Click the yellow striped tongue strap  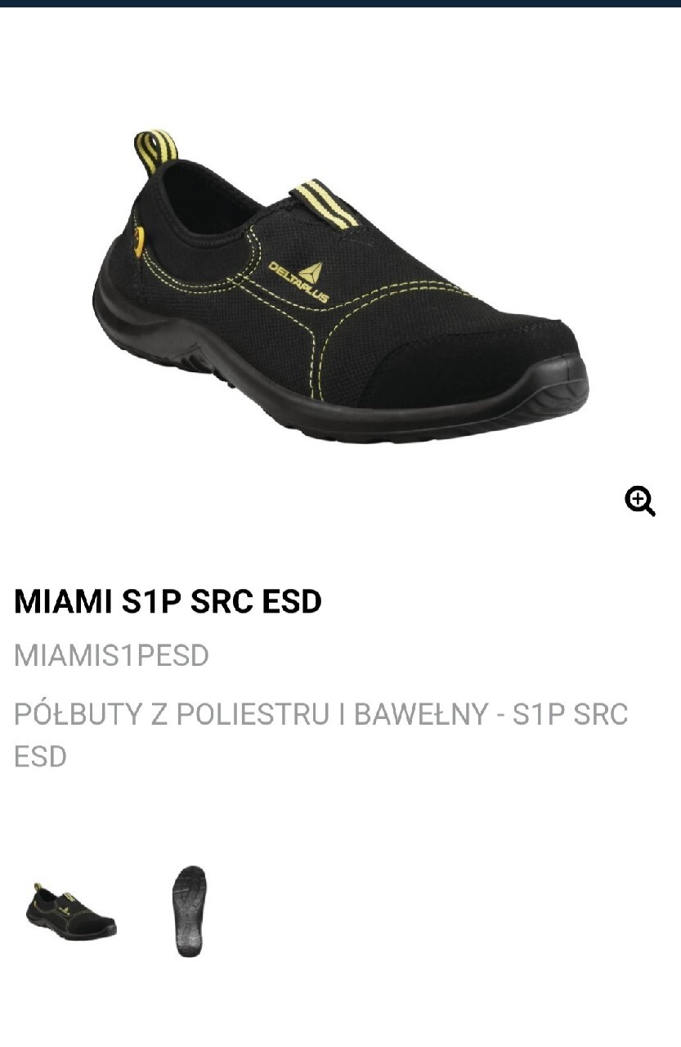327,204
